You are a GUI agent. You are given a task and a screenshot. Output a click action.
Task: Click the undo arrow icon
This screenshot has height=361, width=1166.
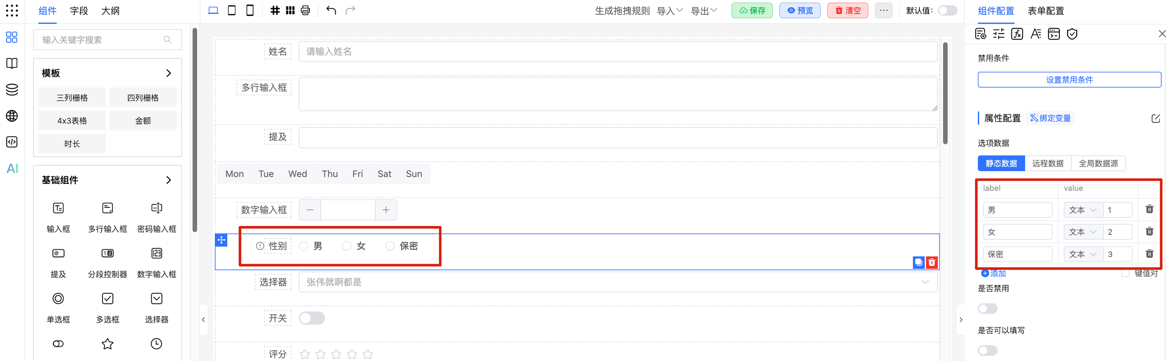tap(331, 10)
